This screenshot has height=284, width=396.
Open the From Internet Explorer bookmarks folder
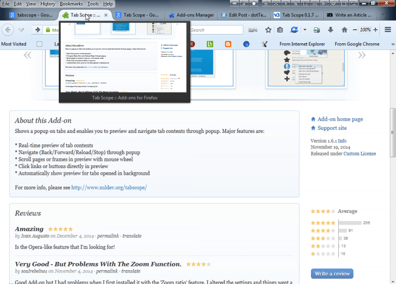point(302,44)
